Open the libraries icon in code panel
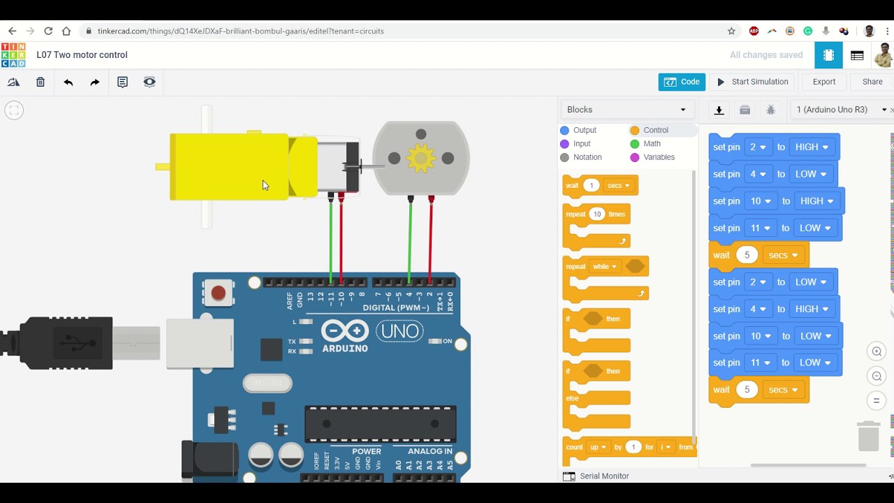This screenshot has width=894, height=503. 745,110
